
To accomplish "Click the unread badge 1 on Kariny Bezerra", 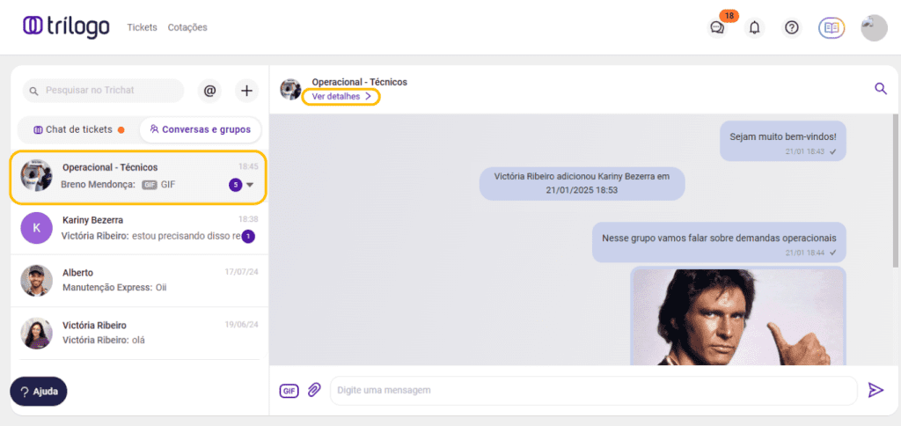I will click(248, 236).
